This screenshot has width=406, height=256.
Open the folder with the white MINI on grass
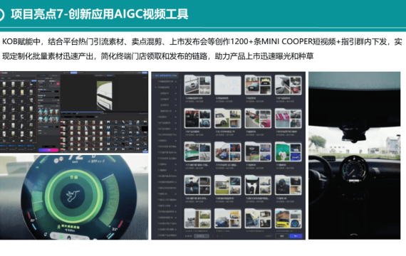pos(228,119)
